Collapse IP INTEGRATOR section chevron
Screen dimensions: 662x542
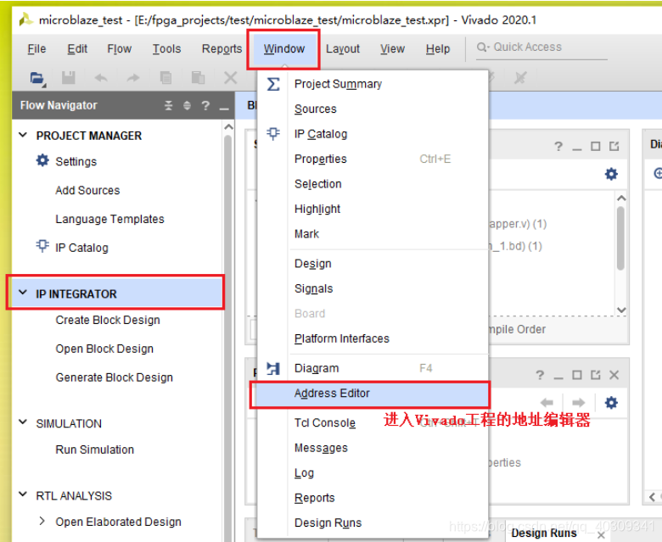tap(23, 293)
